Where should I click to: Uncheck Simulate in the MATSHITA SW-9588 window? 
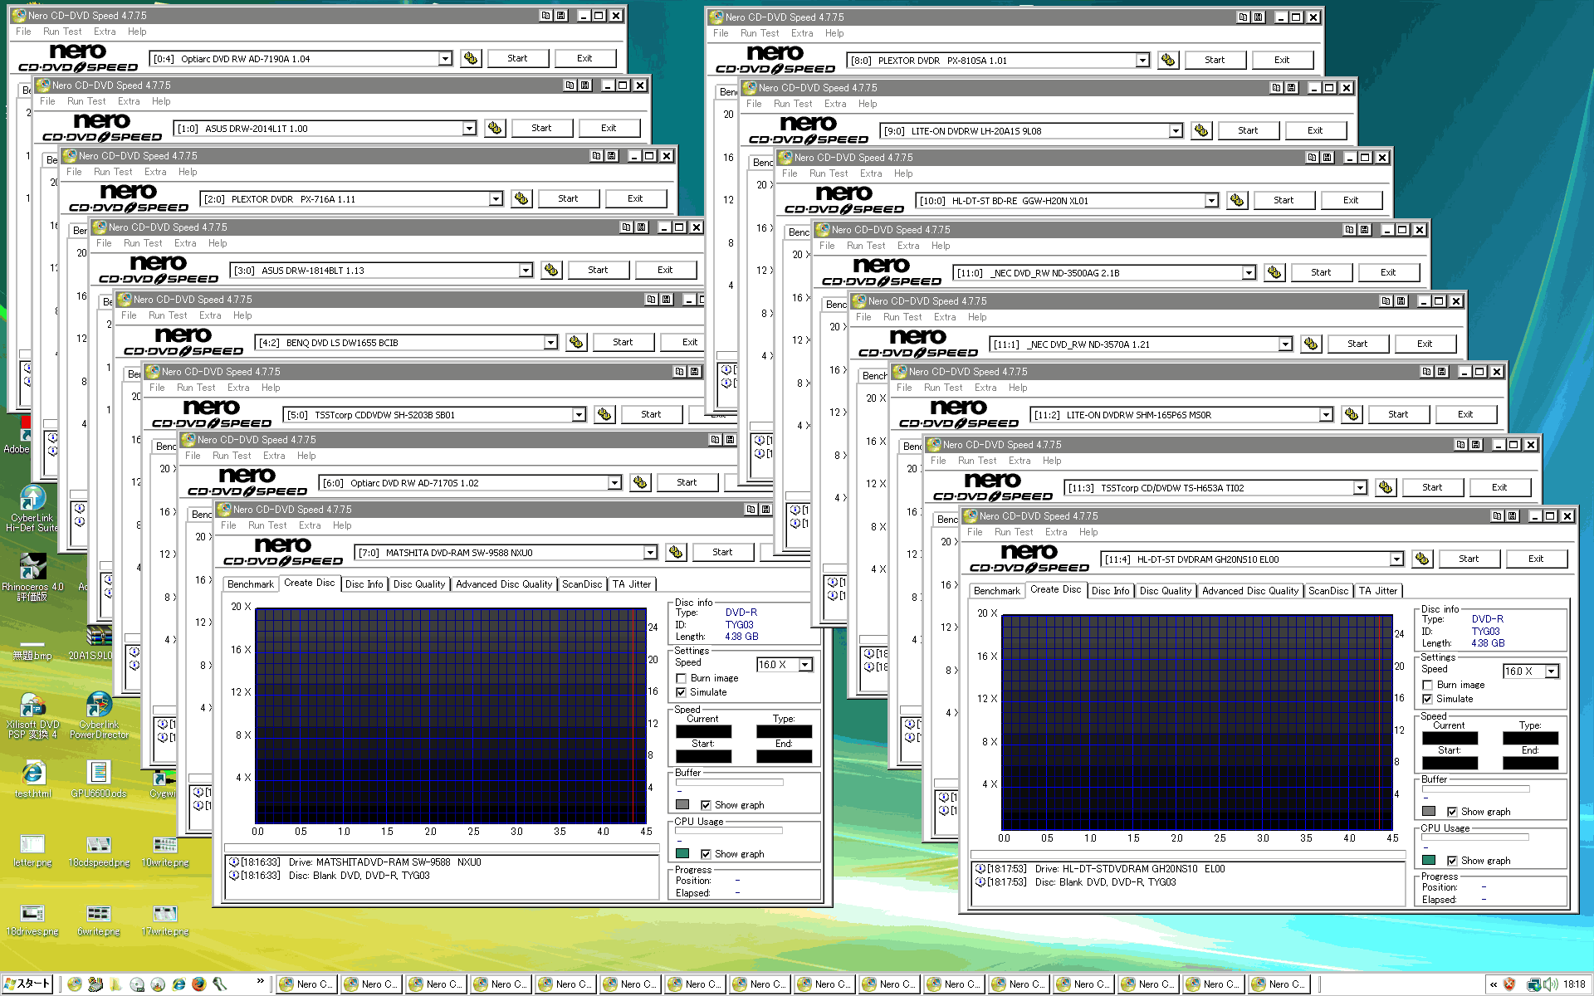pyautogui.click(x=682, y=692)
